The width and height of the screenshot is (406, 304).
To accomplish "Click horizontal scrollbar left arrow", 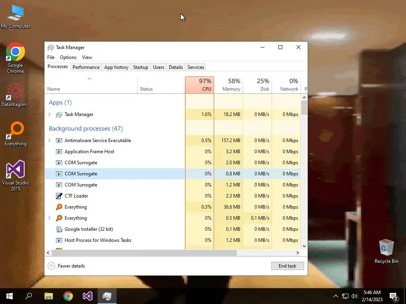I will [x=48, y=253].
